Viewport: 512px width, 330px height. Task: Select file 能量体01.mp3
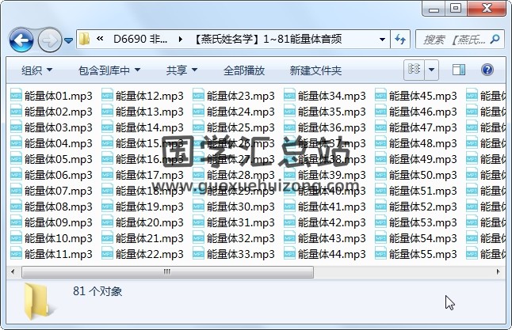click(x=52, y=96)
